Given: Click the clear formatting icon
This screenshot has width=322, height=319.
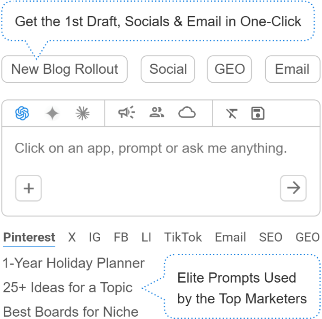Looking at the screenshot, I should [x=232, y=113].
